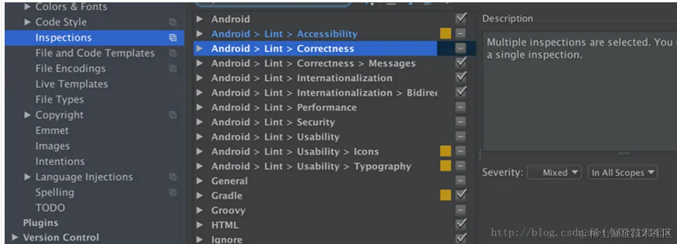
Task: Click the Accessibility row severity color swatch
Action: pyautogui.click(x=445, y=33)
